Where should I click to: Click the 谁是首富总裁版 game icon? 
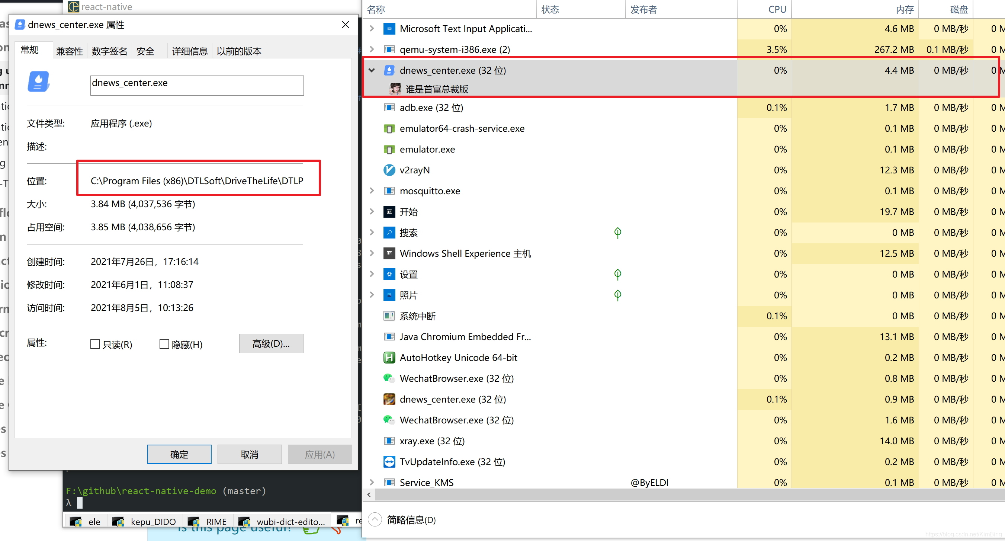tap(395, 89)
